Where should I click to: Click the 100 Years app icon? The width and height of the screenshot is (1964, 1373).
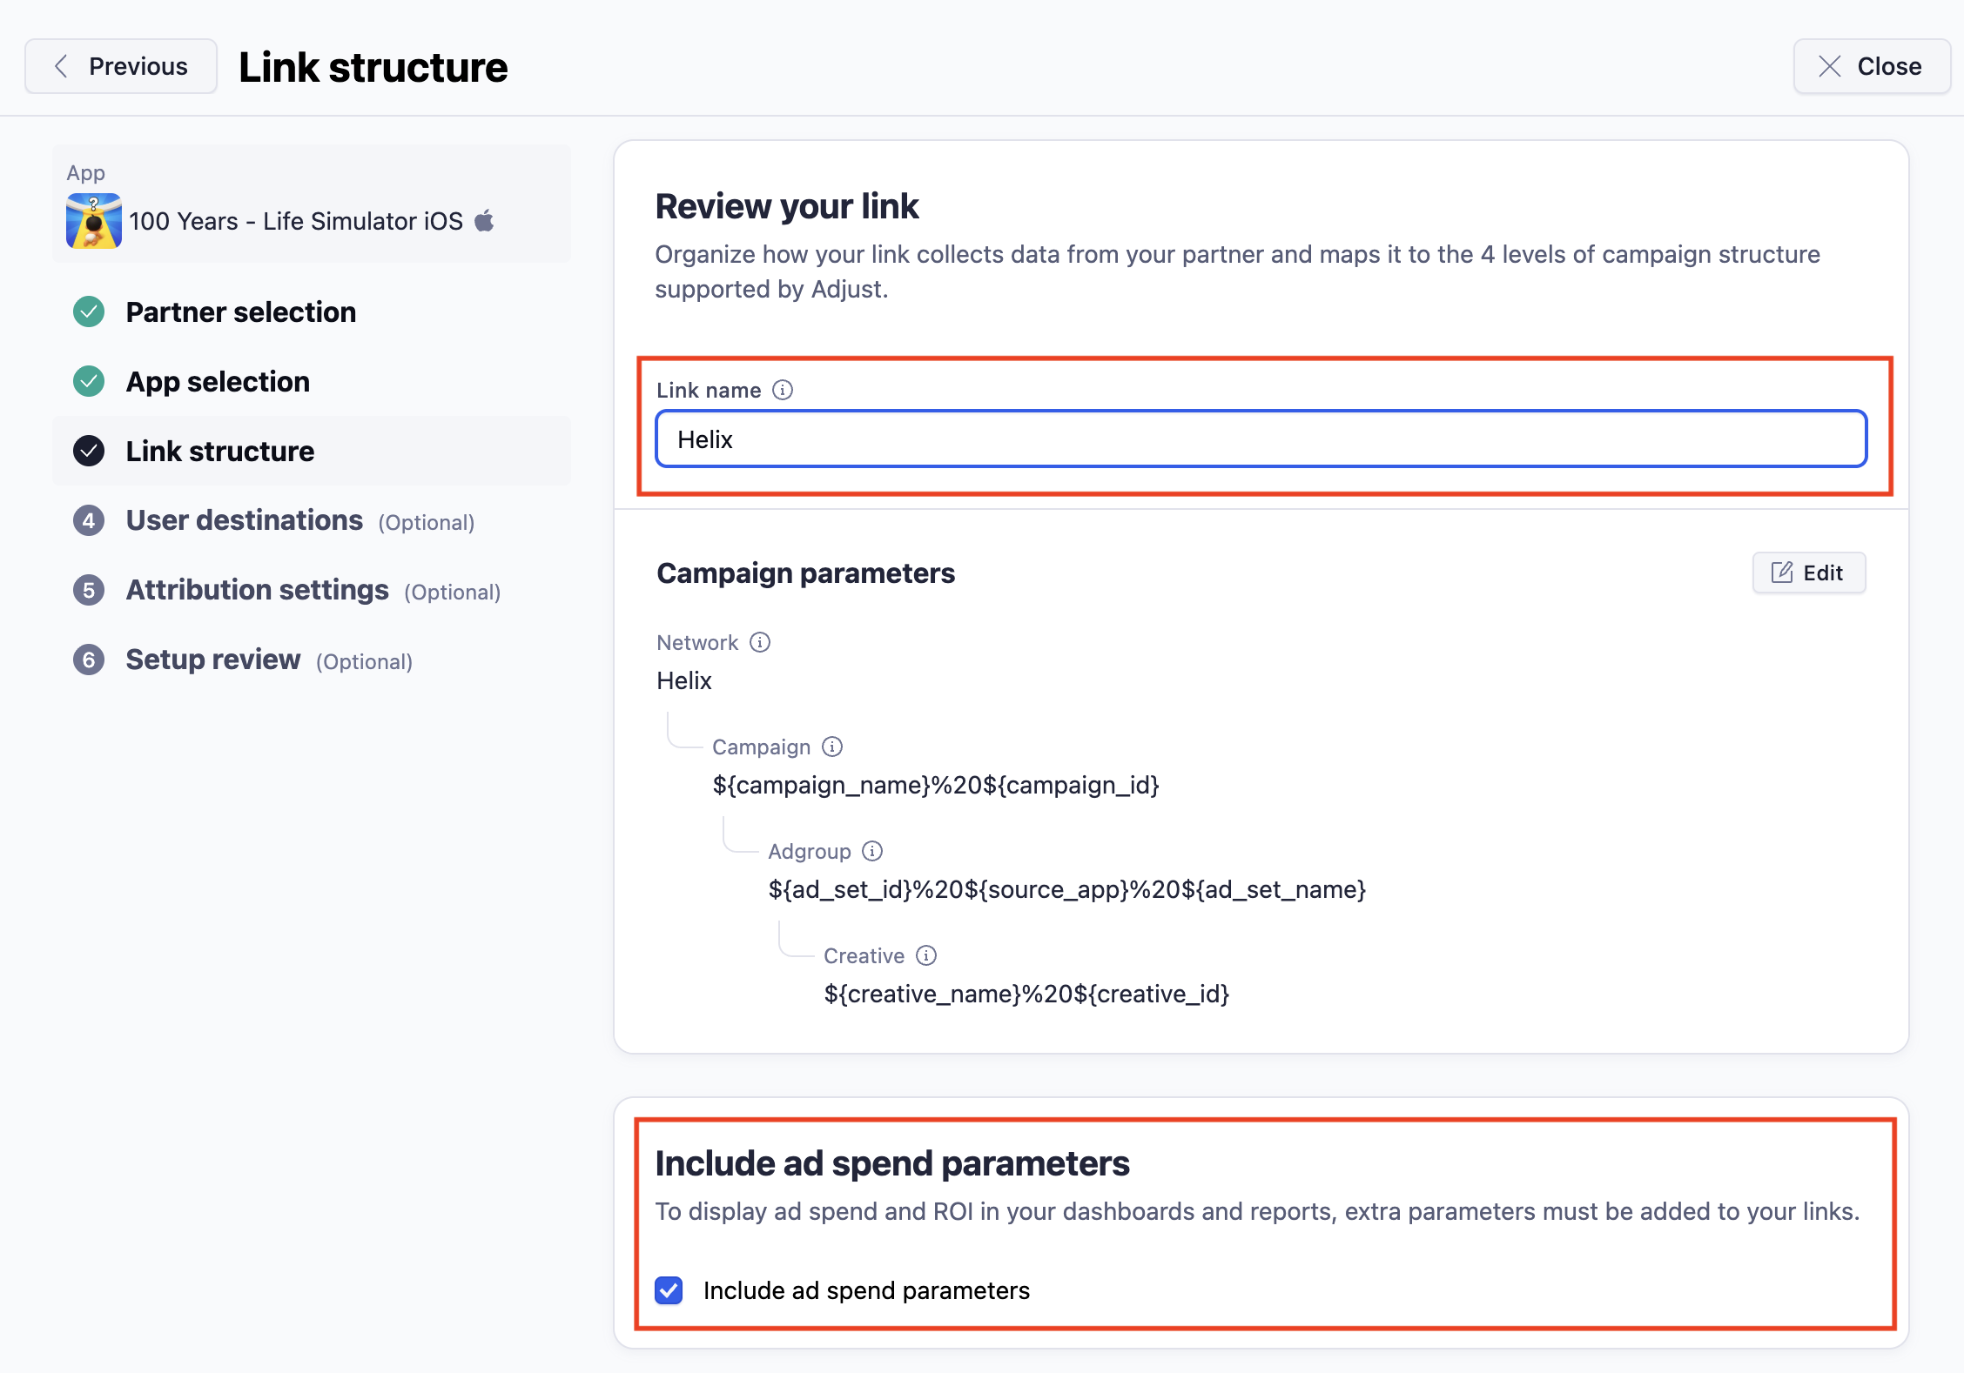94,221
